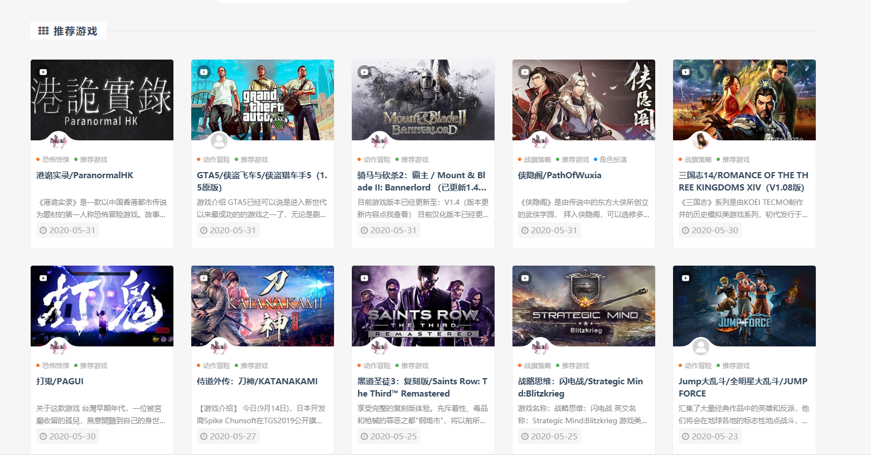Click the description starting 《侠隐阁》是由传说中的
Viewport: 871px width, 455px height.
584,208
